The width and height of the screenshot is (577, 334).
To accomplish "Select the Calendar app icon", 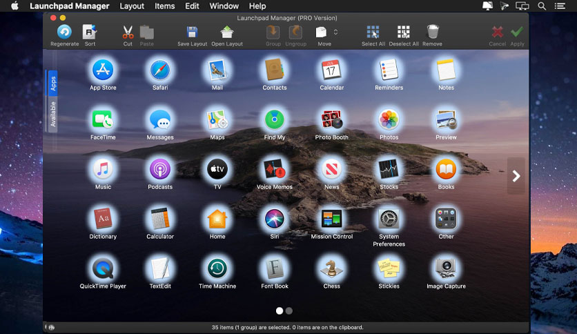I will coord(331,70).
